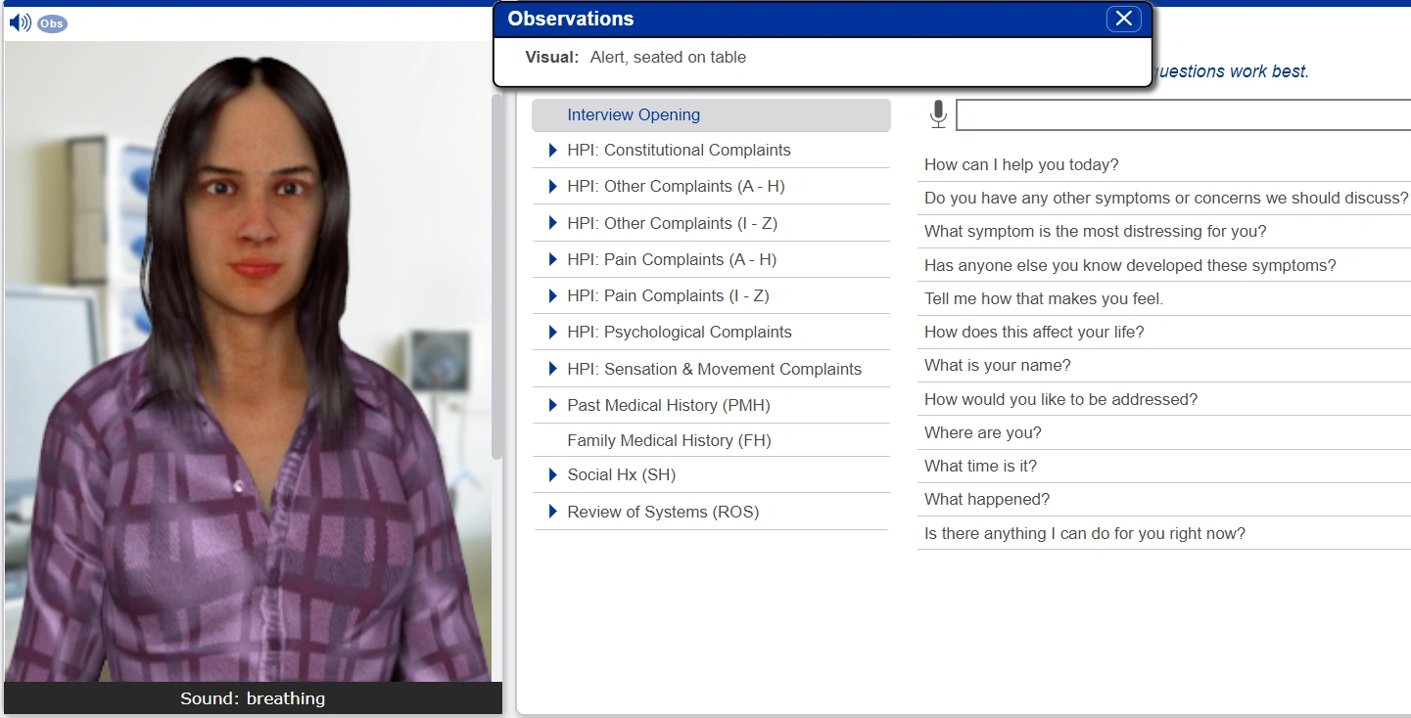The image size is (1411, 718).
Task: Select Family Medical History (FH)
Action: point(711,440)
